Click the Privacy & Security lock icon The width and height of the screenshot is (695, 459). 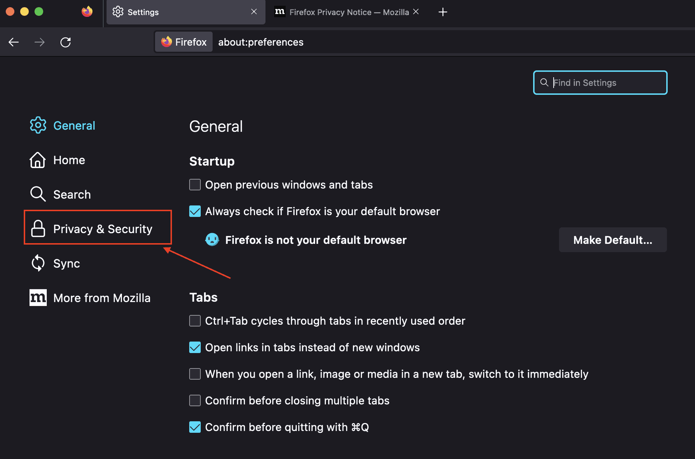(x=38, y=229)
